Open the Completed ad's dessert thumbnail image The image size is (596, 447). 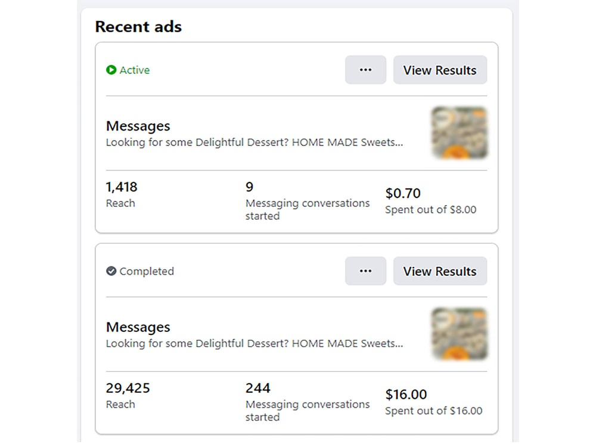click(460, 334)
